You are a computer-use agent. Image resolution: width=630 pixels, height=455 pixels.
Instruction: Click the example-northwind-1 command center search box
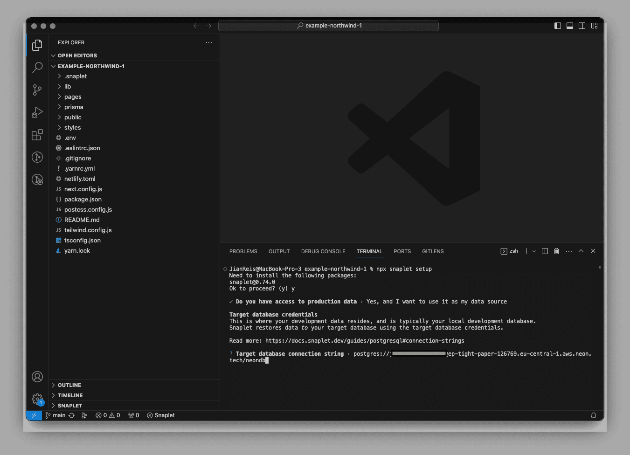coord(328,26)
